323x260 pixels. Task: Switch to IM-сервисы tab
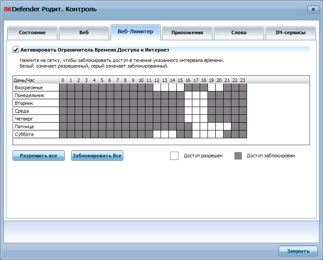(x=291, y=32)
